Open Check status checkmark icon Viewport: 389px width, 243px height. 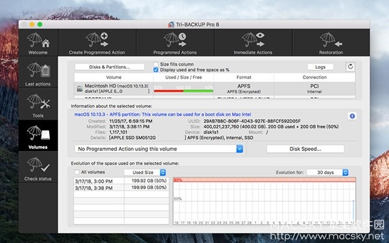pos(38,165)
